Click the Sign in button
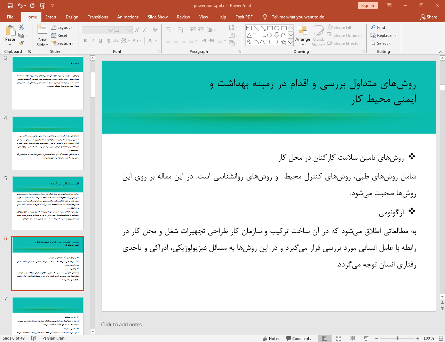 [367, 6]
